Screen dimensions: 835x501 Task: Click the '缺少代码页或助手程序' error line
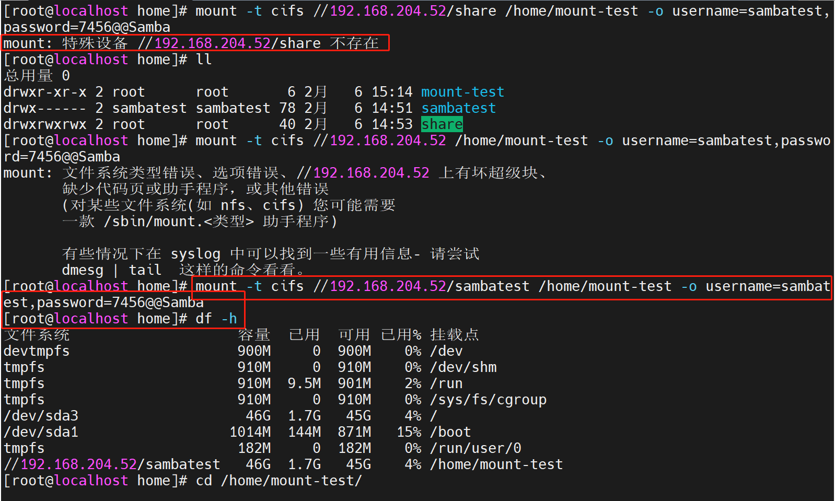click(145, 189)
